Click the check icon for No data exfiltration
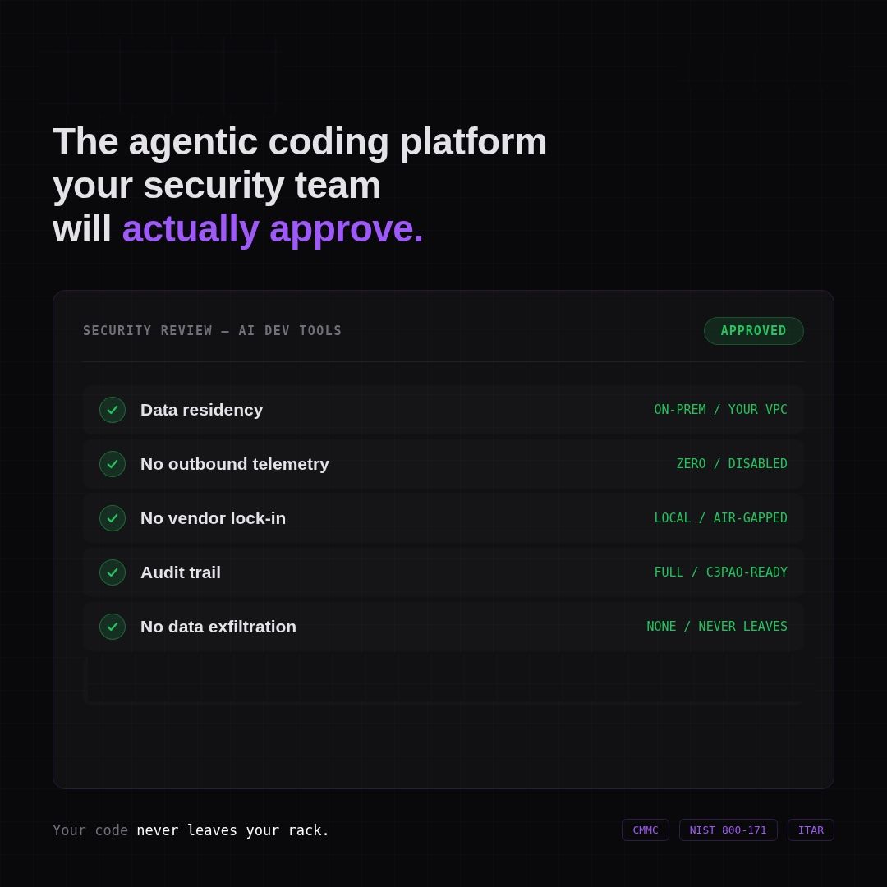The width and height of the screenshot is (887, 887). click(x=113, y=627)
